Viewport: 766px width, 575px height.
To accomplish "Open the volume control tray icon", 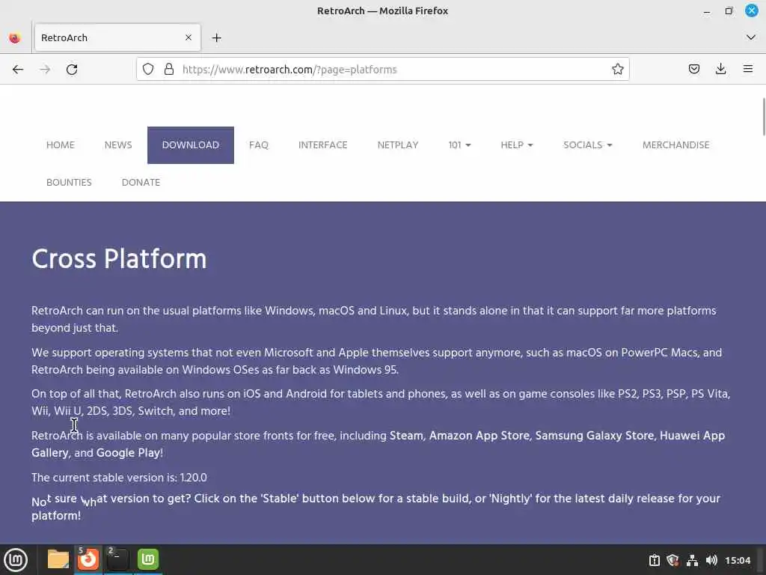I will coord(712,560).
